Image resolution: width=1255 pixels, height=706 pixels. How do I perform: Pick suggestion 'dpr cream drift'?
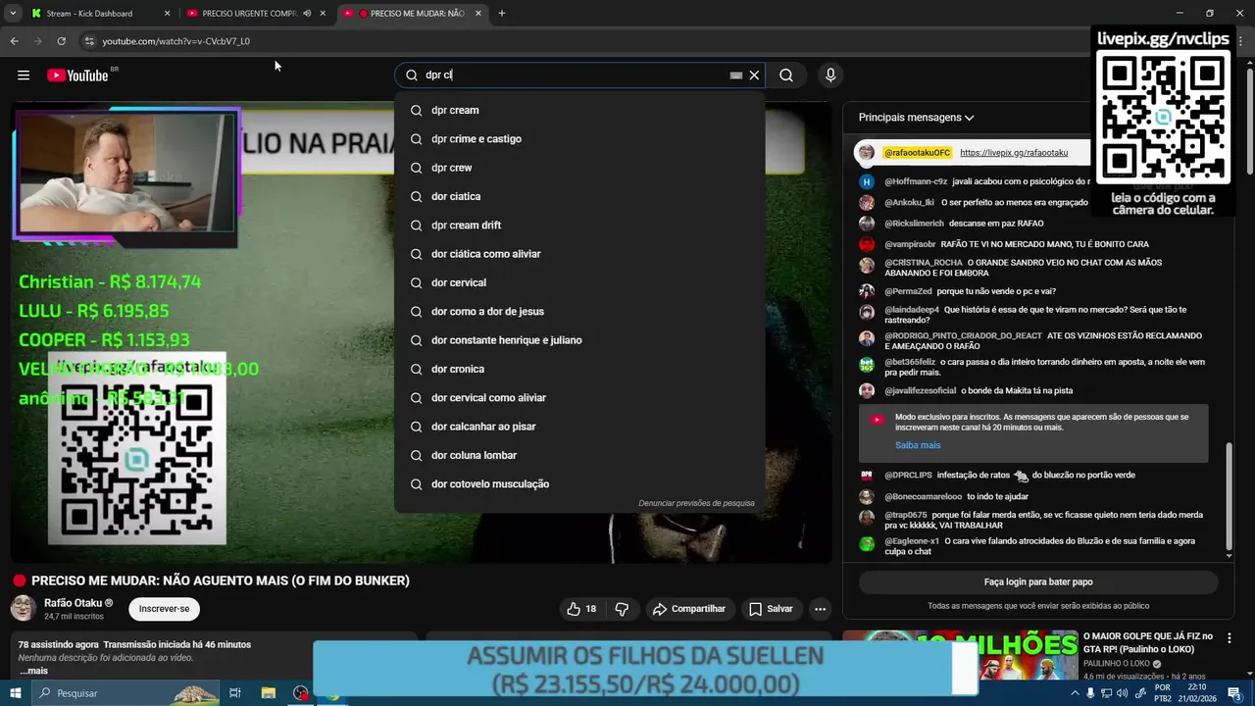pos(579,226)
